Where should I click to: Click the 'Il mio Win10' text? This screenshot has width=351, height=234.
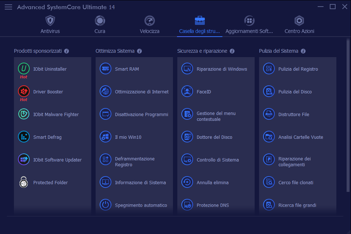click(x=128, y=137)
